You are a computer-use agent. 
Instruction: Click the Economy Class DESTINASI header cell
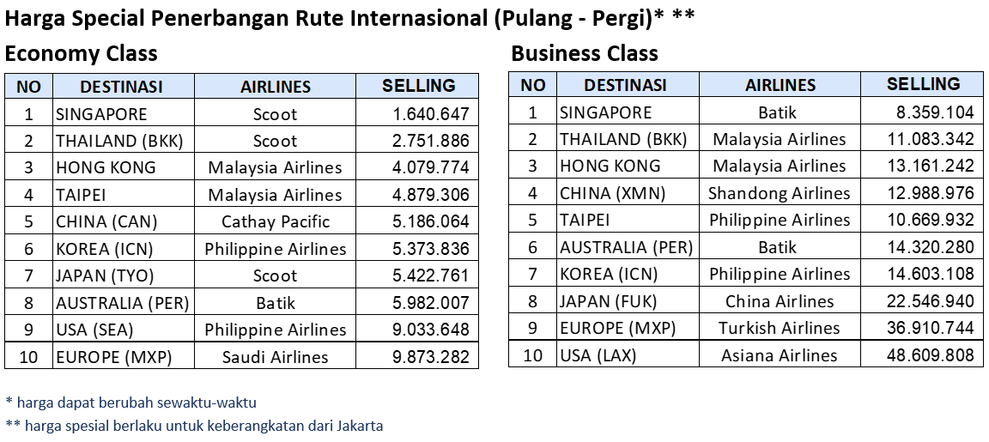pyautogui.click(x=121, y=87)
